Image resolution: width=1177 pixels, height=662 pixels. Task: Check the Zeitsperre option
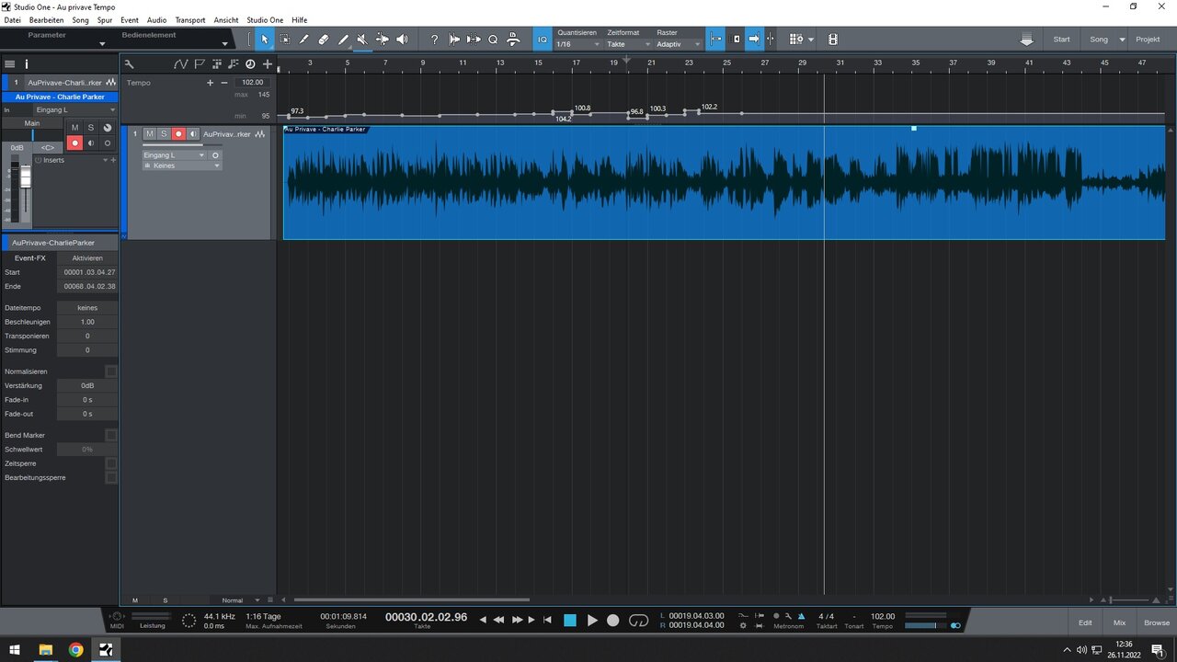(111, 463)
